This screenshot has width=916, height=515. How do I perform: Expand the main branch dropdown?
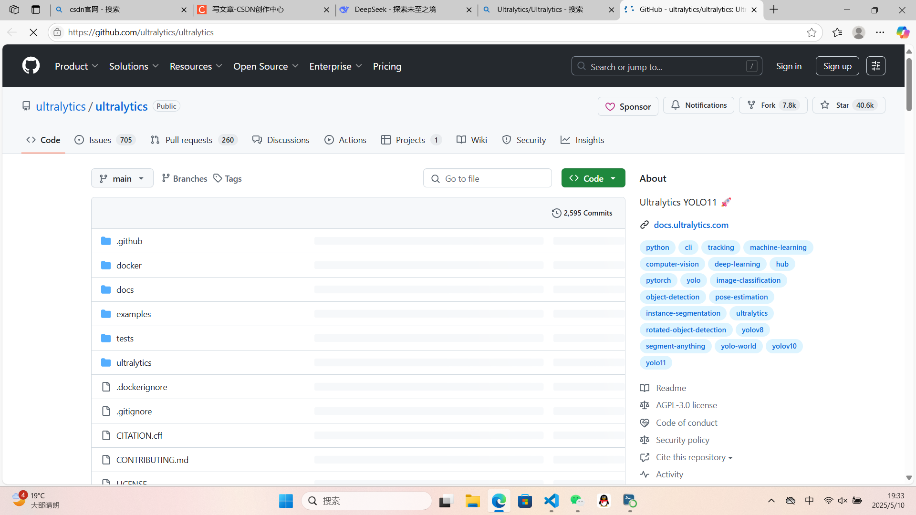[x=122, y=178]
